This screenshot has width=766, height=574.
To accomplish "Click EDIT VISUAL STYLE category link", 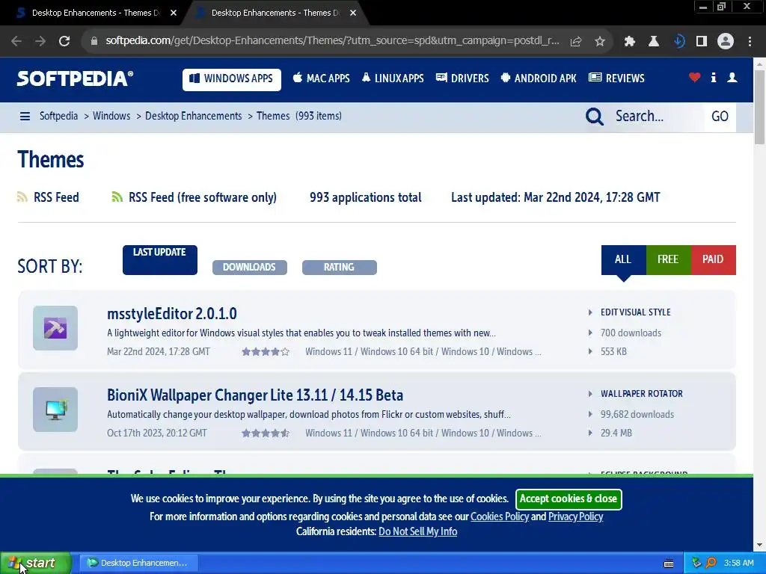I will (x=636, y=312).
